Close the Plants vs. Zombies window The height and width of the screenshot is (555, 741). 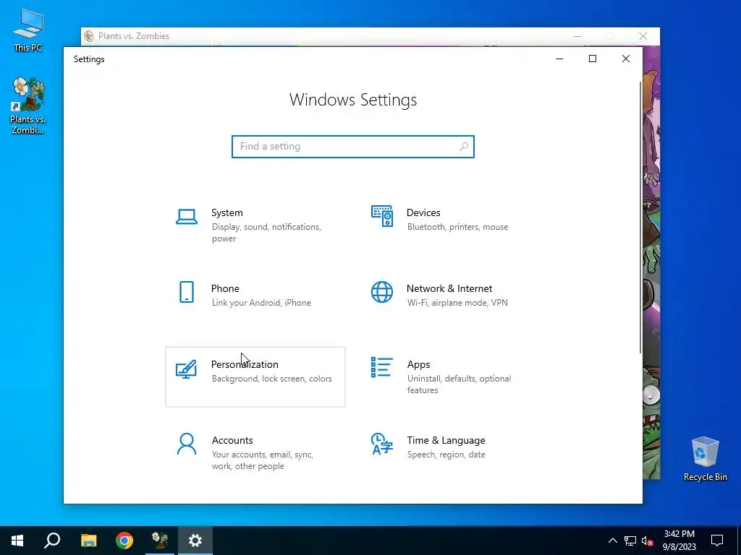coord(643,36)
